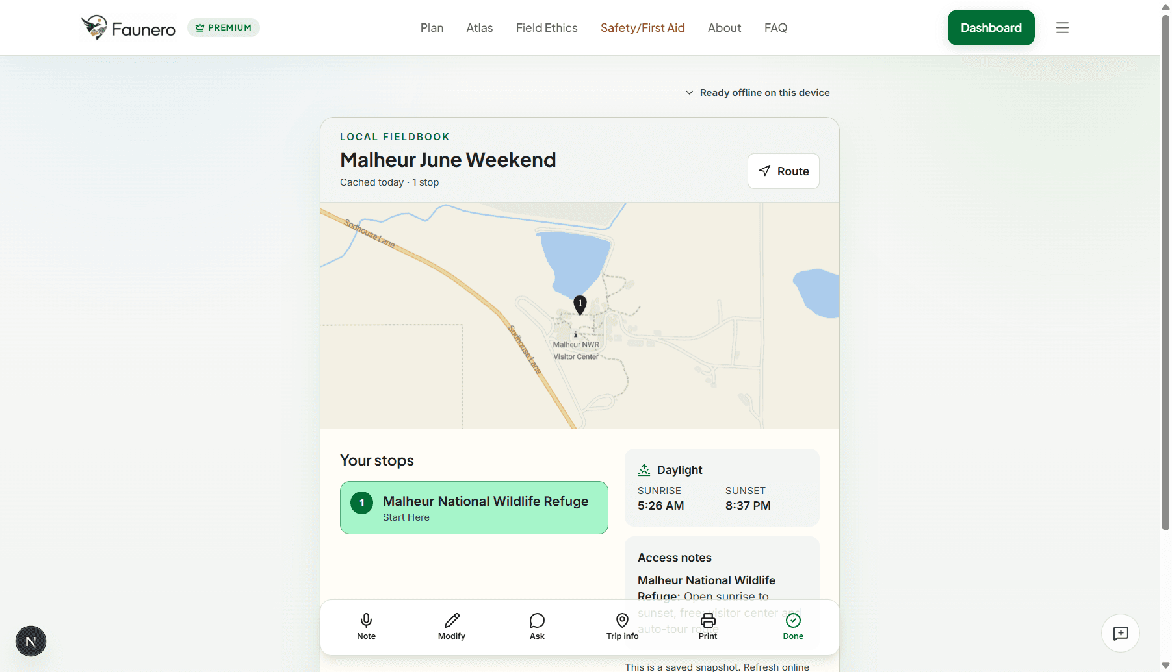Click the Access notes heading
Screen dimensions: 1172x672
(675, 558)
